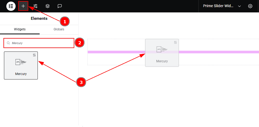Click the plus Add Element button
This screenshot has width=259, height=127.
(23, 6)
